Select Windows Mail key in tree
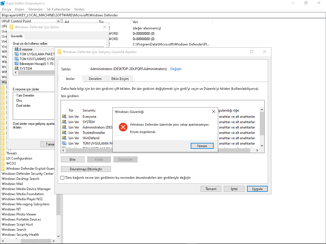The height and width of the screenshot is (244, 326). [12, 184]
